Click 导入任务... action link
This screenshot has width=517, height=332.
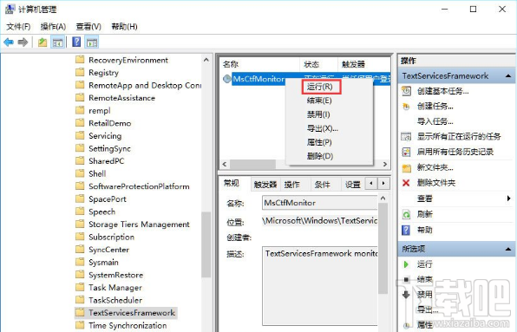coord(435,121)
